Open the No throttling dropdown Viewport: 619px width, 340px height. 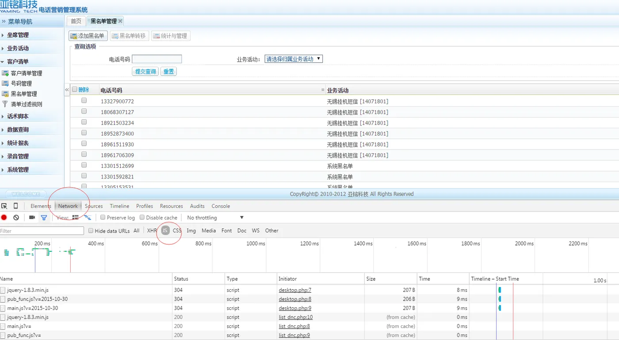pyautogui.click(x=215, y=218)
